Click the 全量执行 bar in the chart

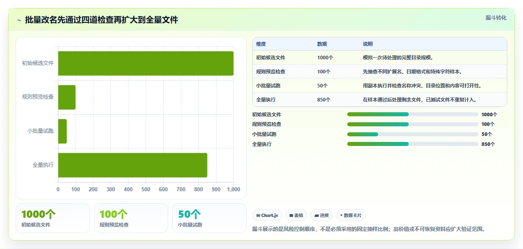(132, 165)
